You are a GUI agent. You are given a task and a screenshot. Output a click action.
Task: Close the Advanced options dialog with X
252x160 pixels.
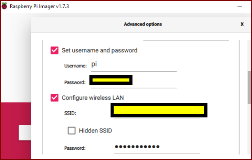point(242,24)
